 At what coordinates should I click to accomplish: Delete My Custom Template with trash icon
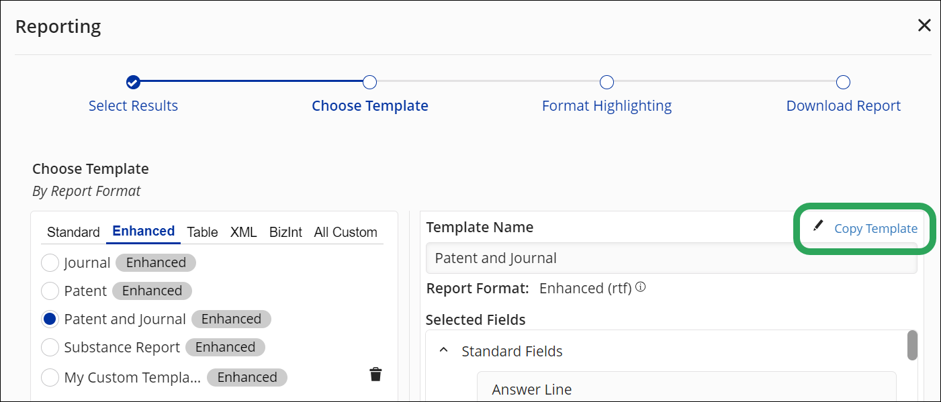point(375,374)
